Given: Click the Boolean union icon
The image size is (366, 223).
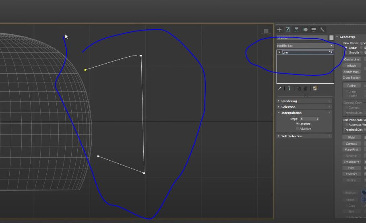Looking at the screenshot, I should click(x=364, y=193).
